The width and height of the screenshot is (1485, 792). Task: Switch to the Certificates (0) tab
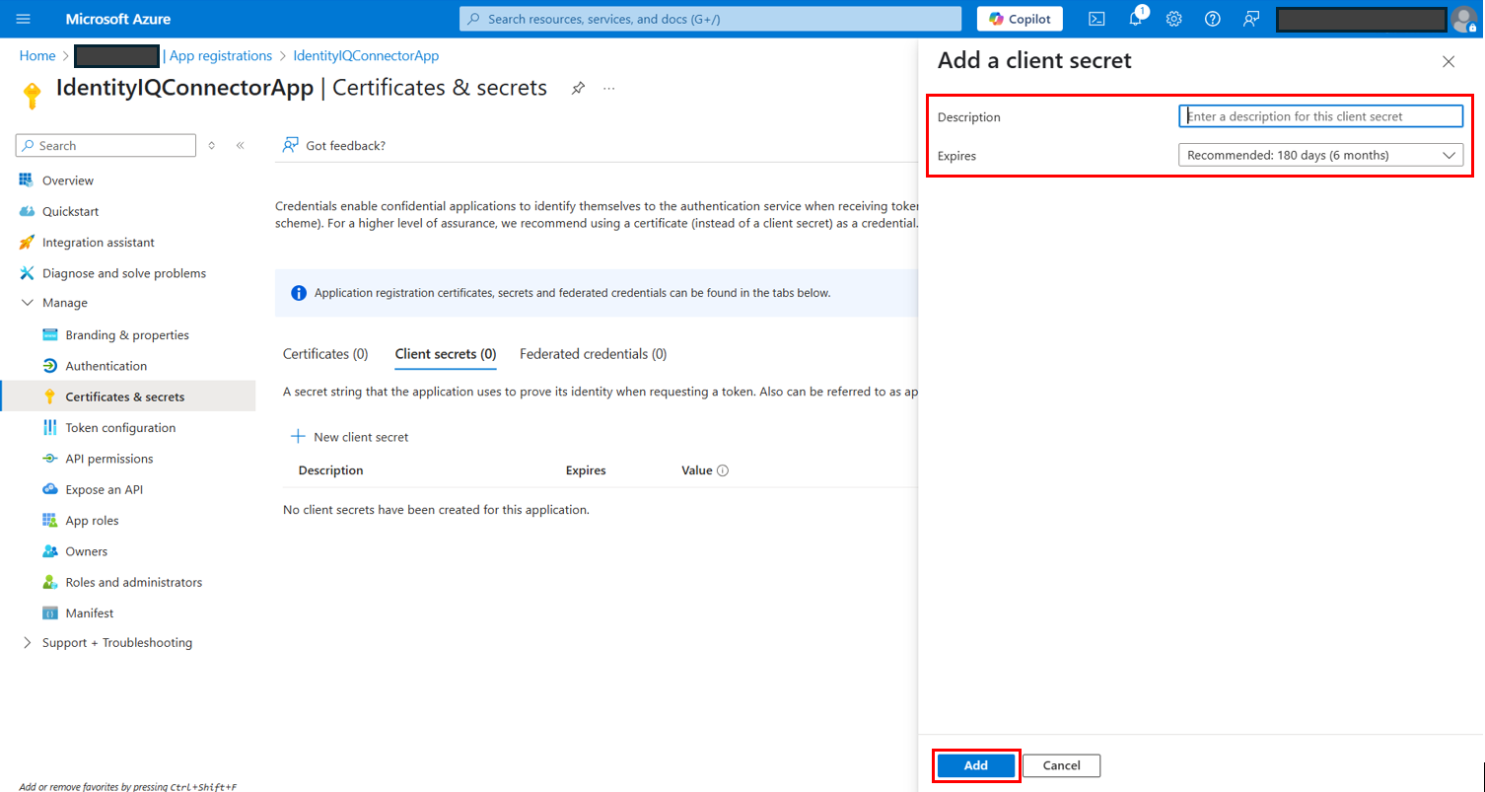click(x=325, y=354)
